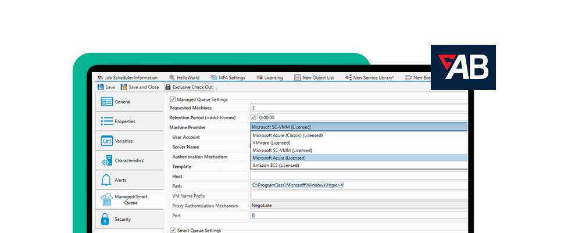Select Microsoft SC-VMM (Licensed) in the list
The height and width of the screenshot is (233, 575).
click(359, 150)
